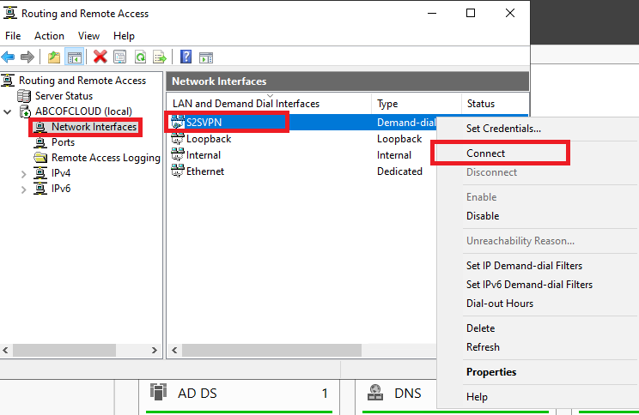Click the Export List toolbar icon

click(159, 57)
